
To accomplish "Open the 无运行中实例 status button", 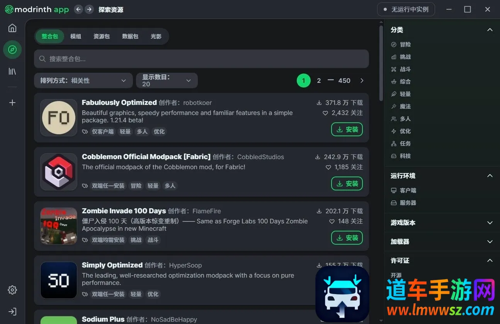I will (x=406, y=9).
